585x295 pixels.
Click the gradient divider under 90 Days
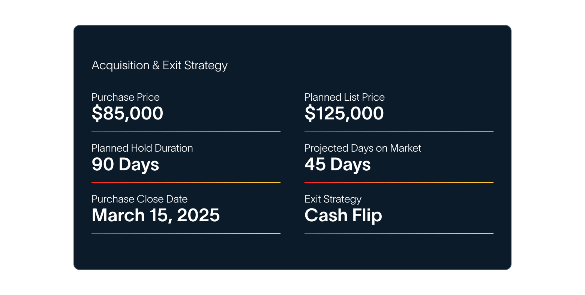(186, 183)
